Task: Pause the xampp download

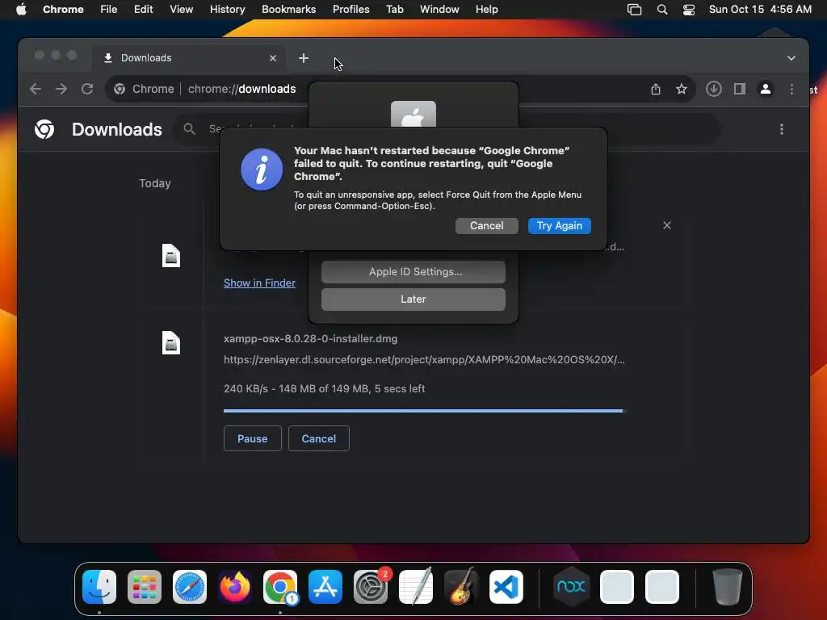Action: pos(253,438)
